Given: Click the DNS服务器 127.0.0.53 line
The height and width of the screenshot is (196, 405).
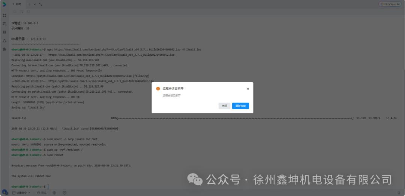Looking at the screenshot, I should click(x=28, y=39).
